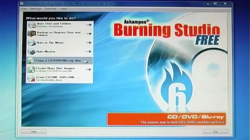
Task: Select Burn Movies text
Action: pos(46,52)
